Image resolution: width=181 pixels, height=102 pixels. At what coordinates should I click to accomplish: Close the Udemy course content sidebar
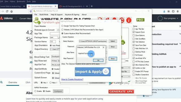(x=180, y=26)
